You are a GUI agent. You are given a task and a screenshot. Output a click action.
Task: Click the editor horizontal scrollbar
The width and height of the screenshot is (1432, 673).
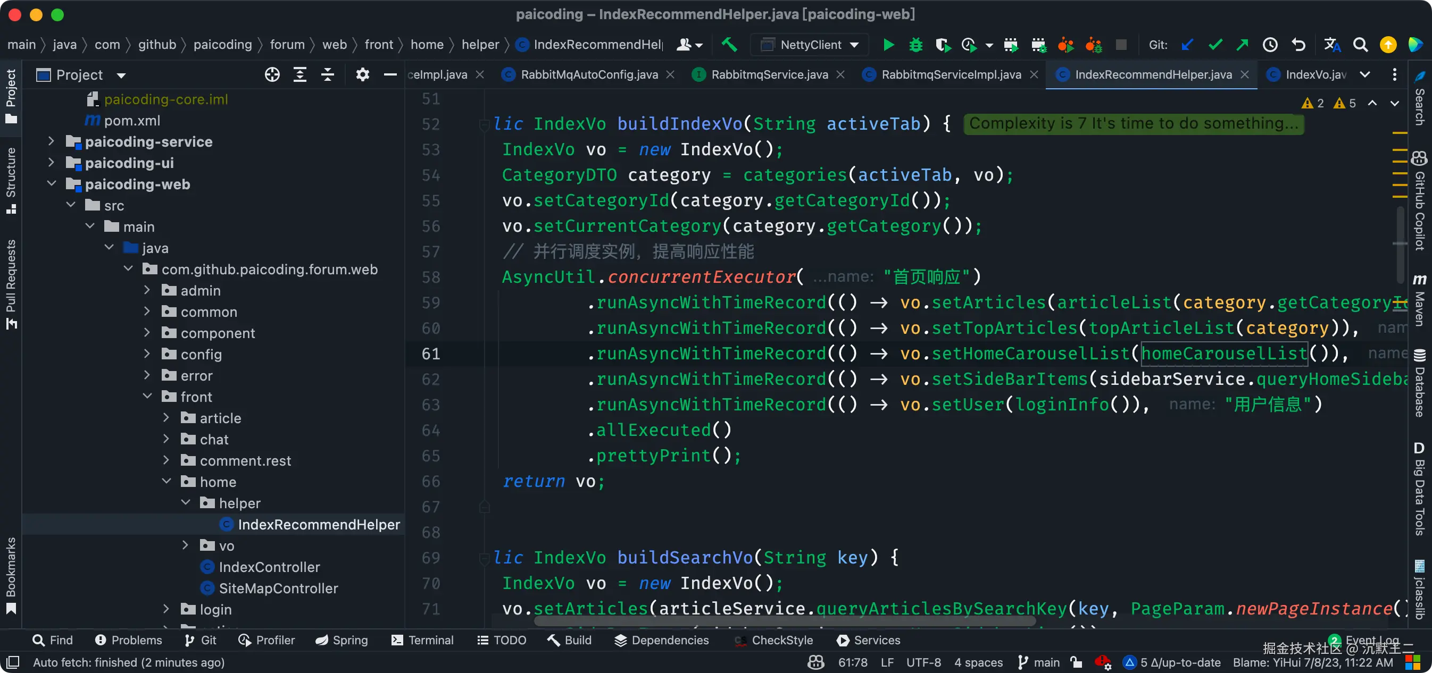[x=784, y=621]
